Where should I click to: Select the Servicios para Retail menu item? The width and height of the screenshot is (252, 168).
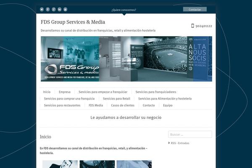coord(116,99)
